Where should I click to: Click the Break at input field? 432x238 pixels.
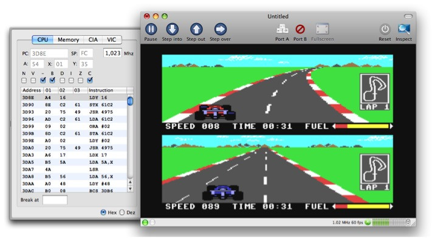[x=55, y=200]
